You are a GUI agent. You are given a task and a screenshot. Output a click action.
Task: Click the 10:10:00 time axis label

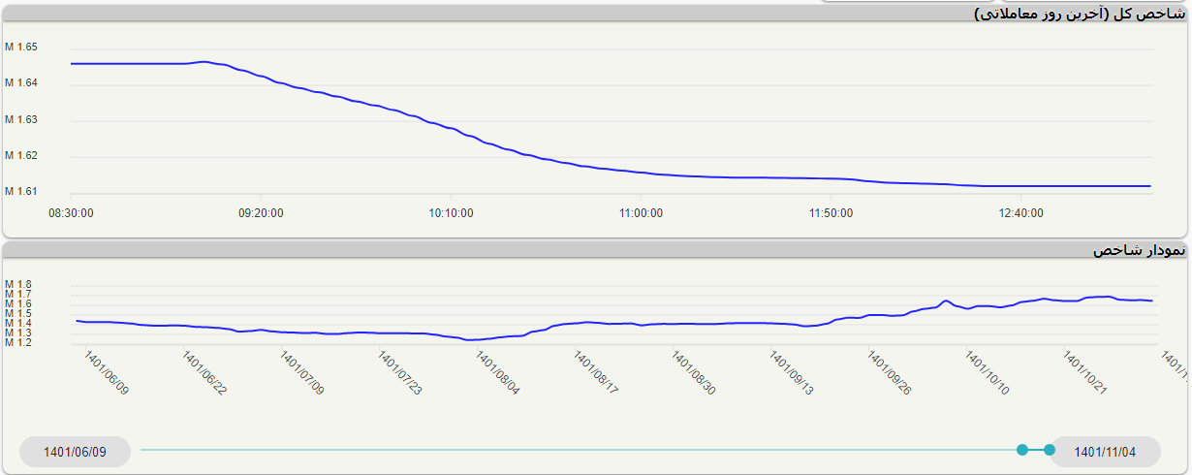point(451,213)
